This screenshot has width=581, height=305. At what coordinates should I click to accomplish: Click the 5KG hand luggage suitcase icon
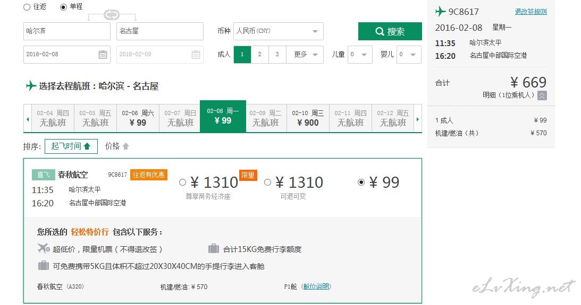coord(44,265)
